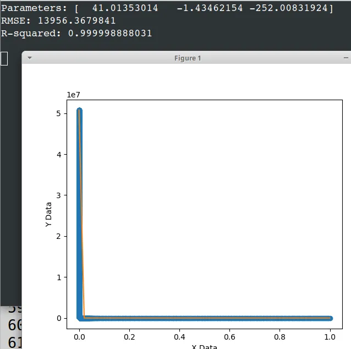Click the x-axis tick label 0.2
The image size is (351, 349).
pos(129,337)
